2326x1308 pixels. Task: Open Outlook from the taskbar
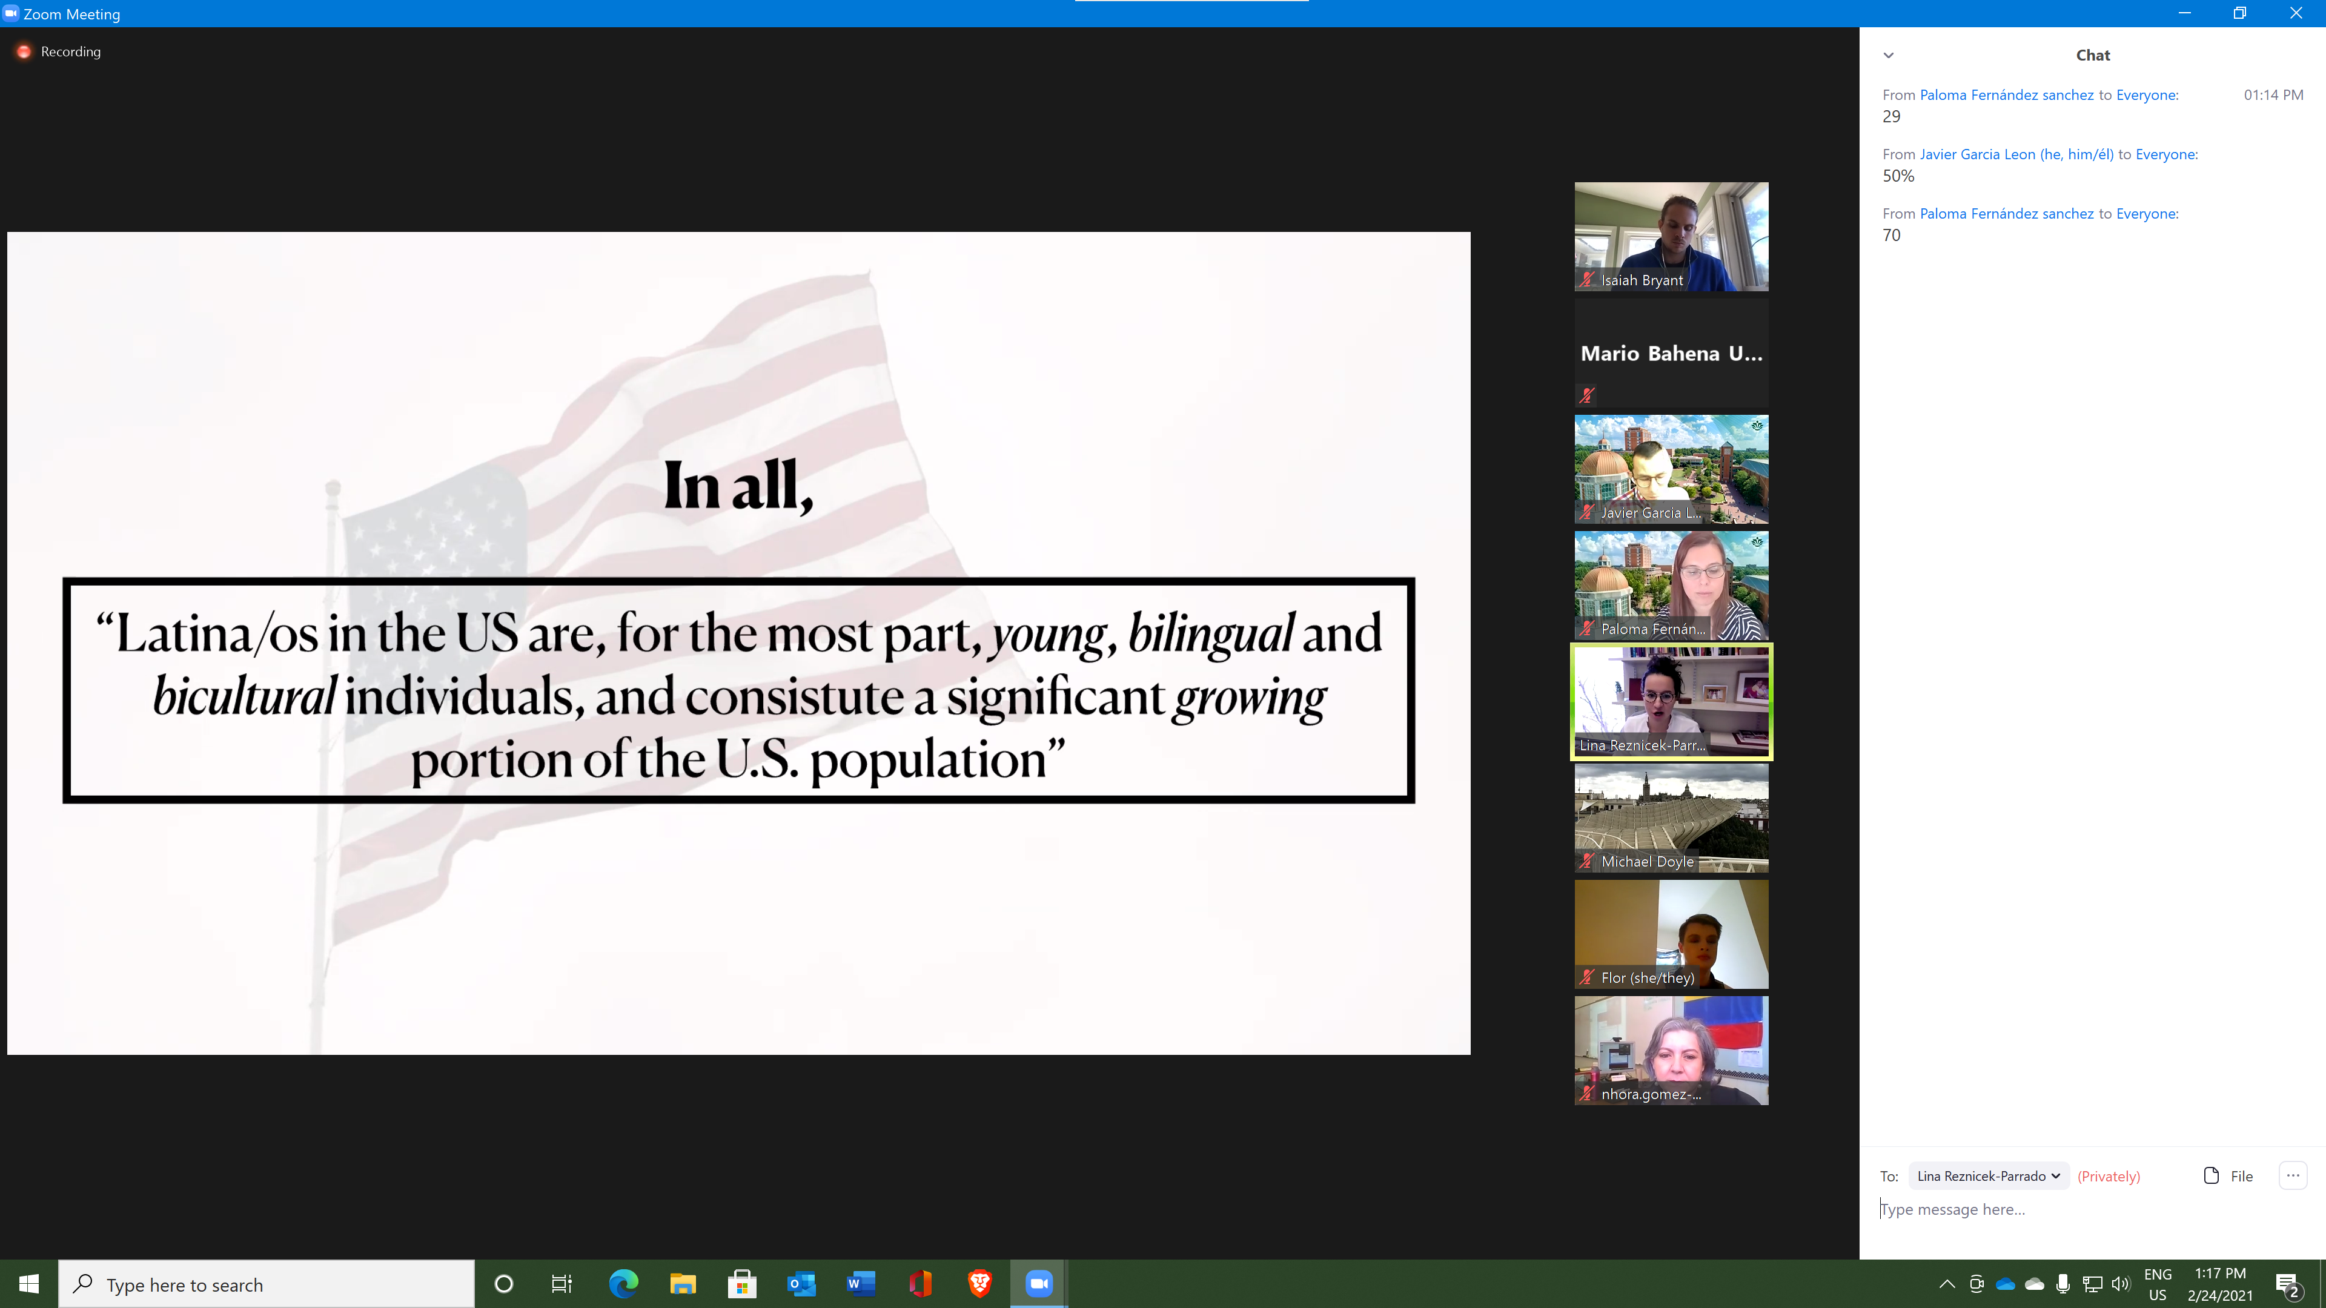pos(801,1284)
